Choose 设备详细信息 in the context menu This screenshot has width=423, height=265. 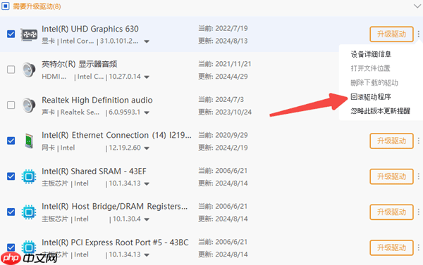pos(371,54)
